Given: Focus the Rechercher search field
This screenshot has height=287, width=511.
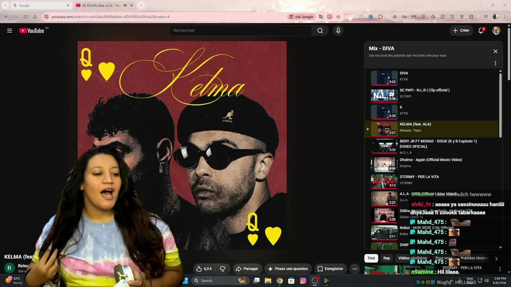Looking at the screenshot, I should point(241,31).
